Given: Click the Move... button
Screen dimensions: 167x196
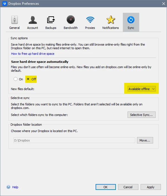Looking at the screenshot, I should pos(145,140).
